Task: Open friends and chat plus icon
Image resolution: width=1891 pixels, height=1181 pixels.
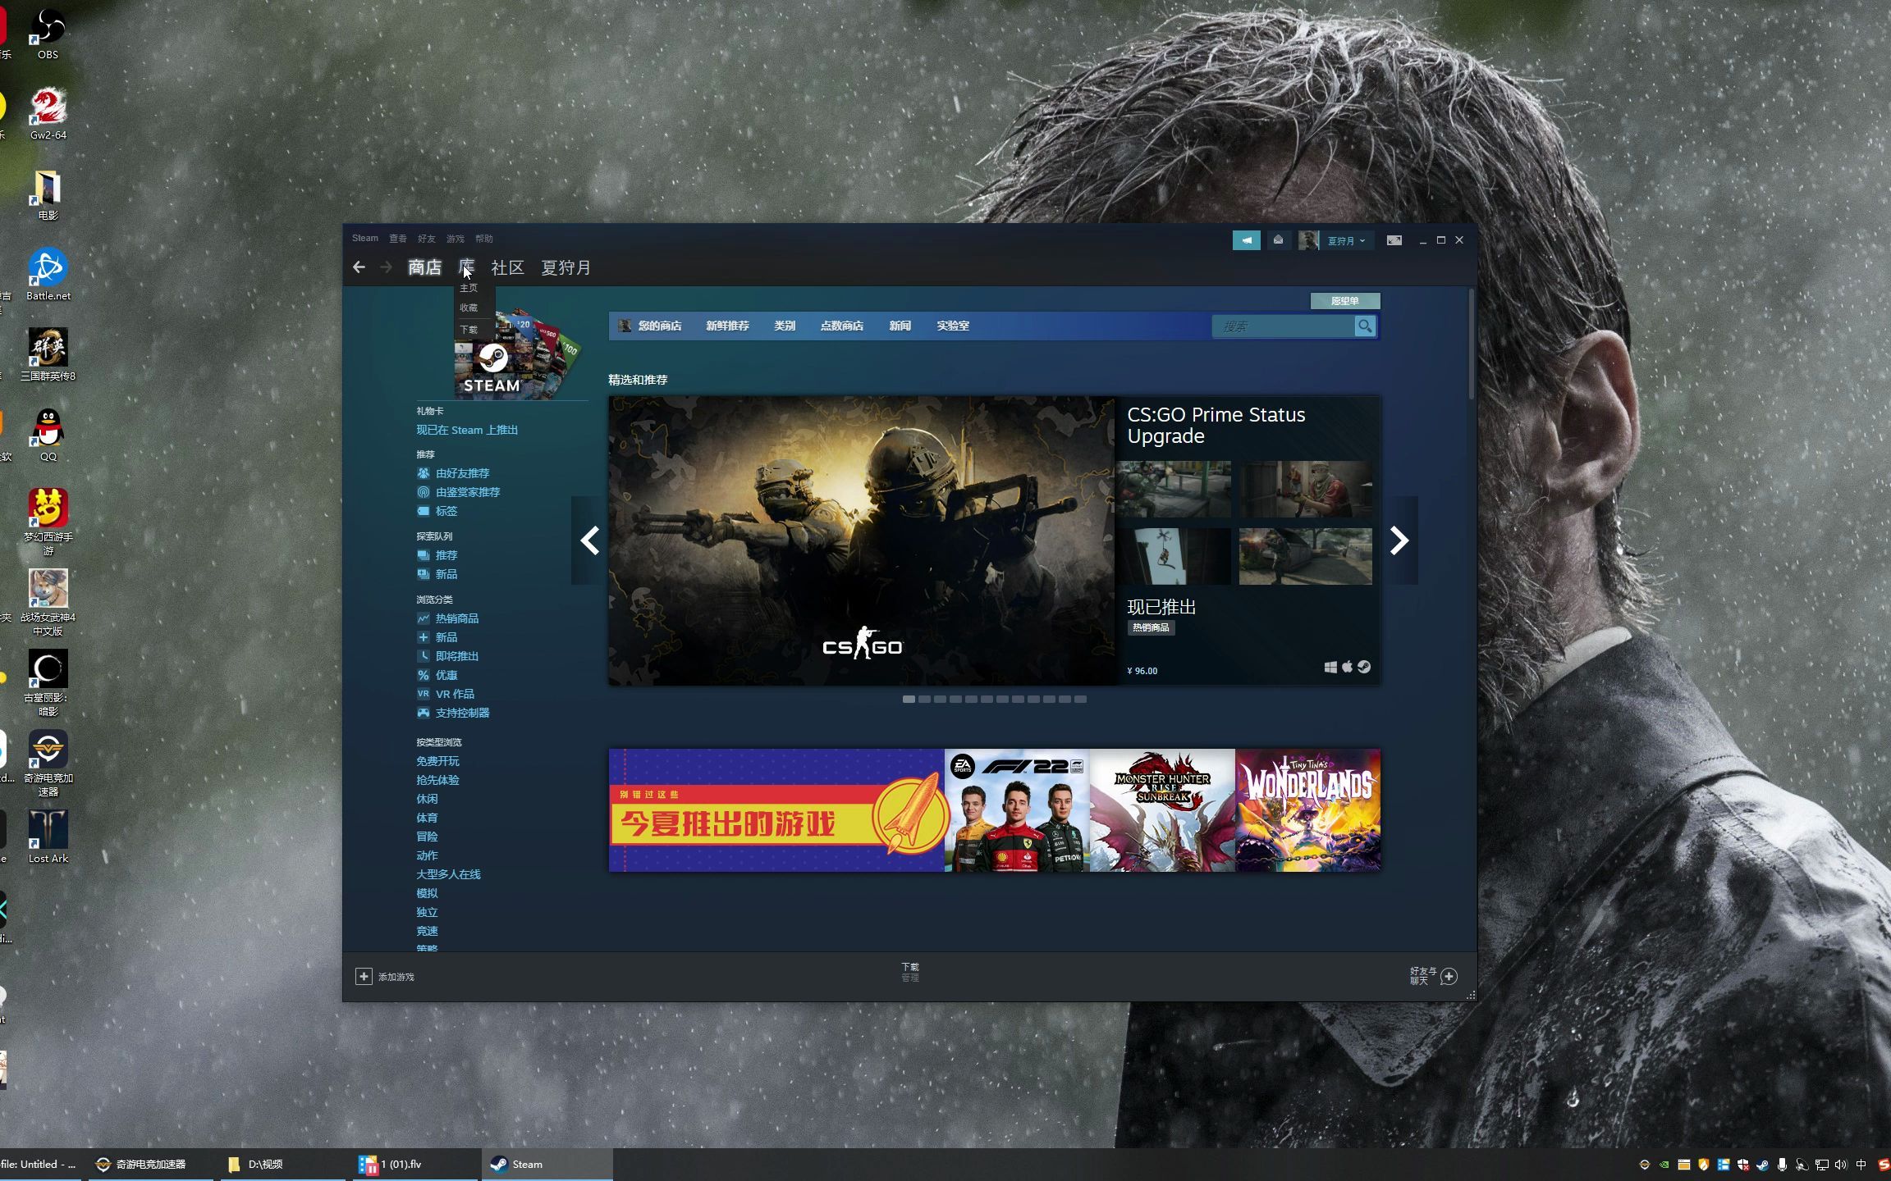Action: click(x=1449, y=976)
